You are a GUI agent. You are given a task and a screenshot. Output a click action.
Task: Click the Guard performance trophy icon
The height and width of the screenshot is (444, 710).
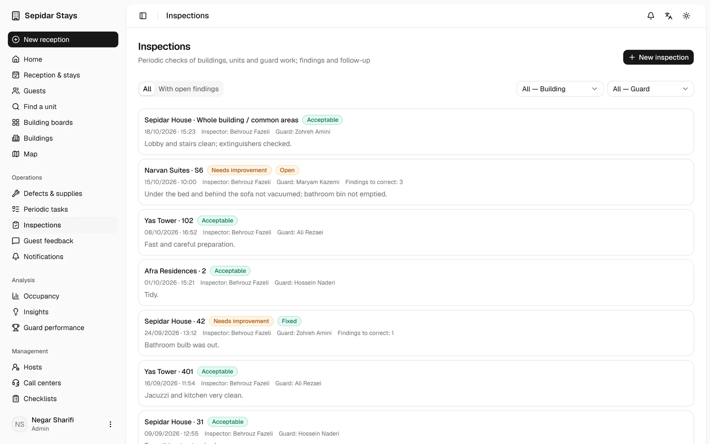point(16,328)
